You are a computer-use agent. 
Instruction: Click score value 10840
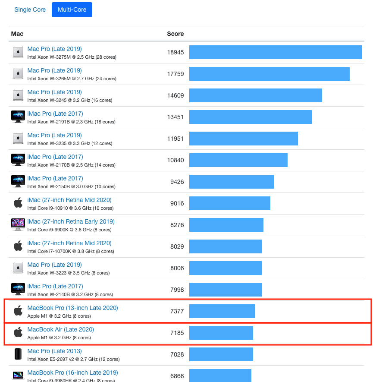coord(175,160)
